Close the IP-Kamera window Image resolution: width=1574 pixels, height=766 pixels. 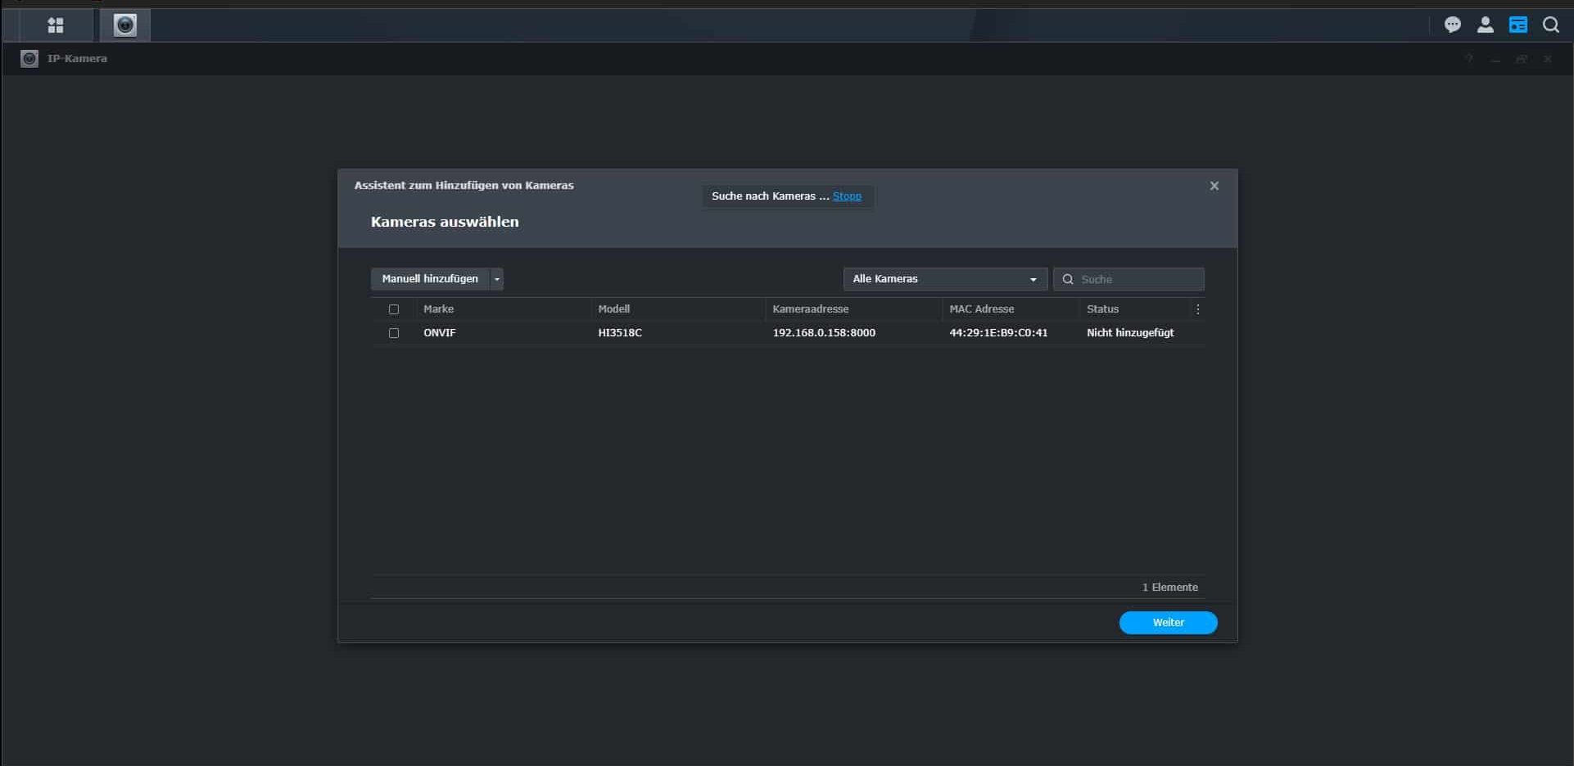point(1548,59)
